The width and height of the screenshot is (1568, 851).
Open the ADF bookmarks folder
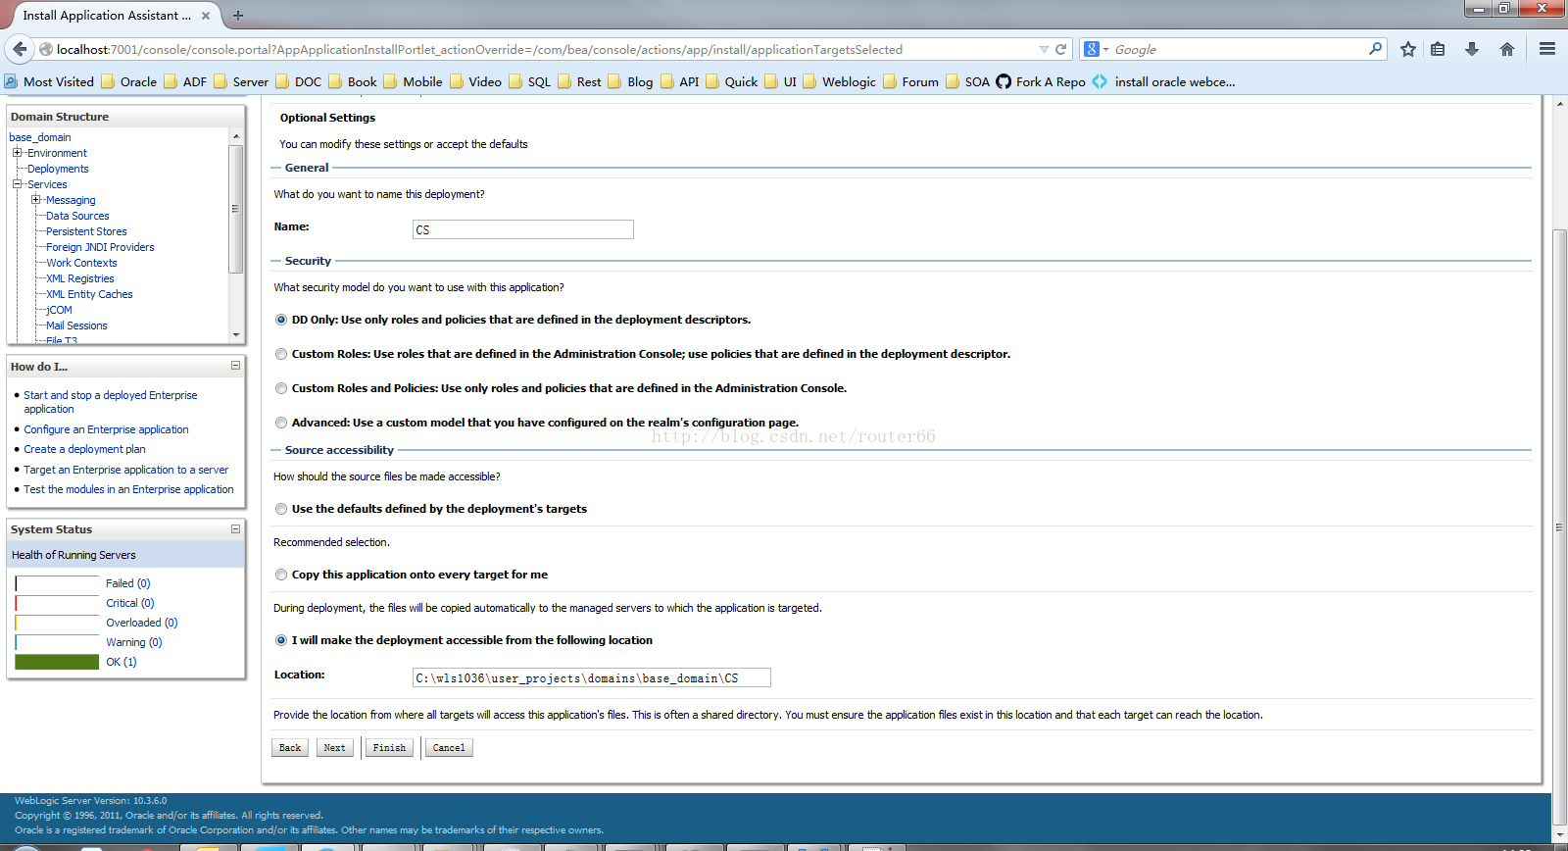185,81
